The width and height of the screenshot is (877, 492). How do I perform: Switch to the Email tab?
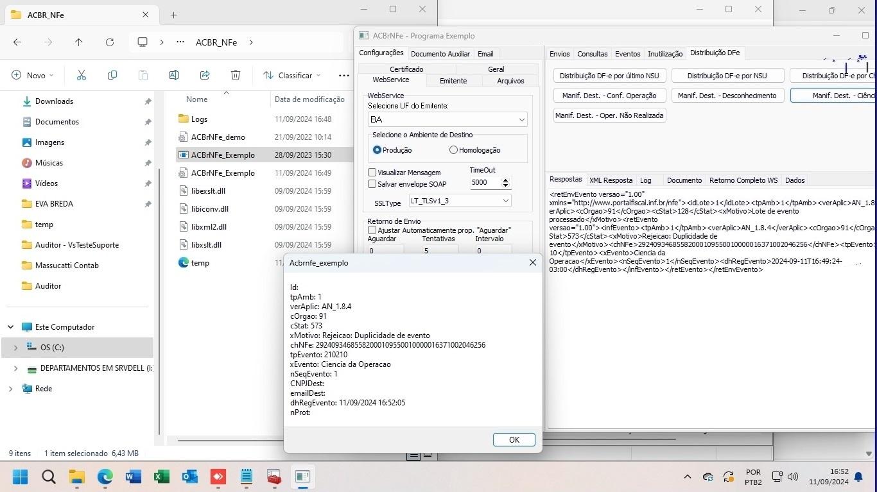485,54
